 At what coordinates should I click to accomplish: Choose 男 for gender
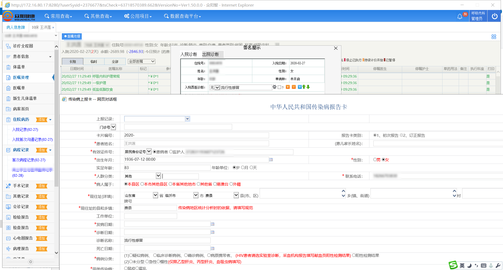click(375, 160)
